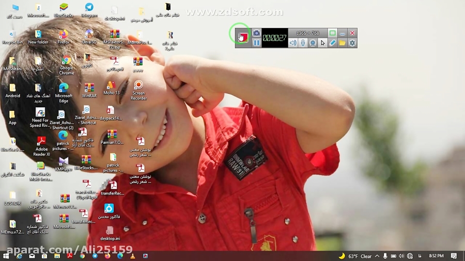Select the Android folder icon

click(x=12, y=91)
